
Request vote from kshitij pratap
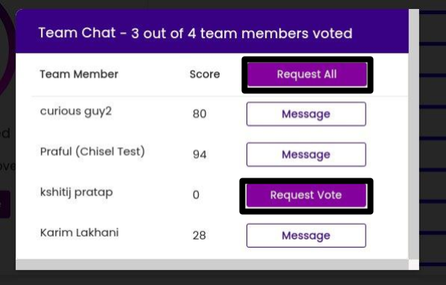click(306, 195)
